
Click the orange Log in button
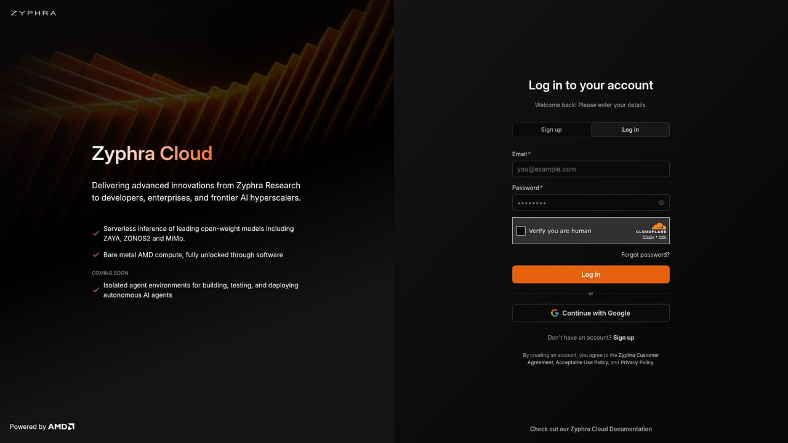click(x=591, y=274)
